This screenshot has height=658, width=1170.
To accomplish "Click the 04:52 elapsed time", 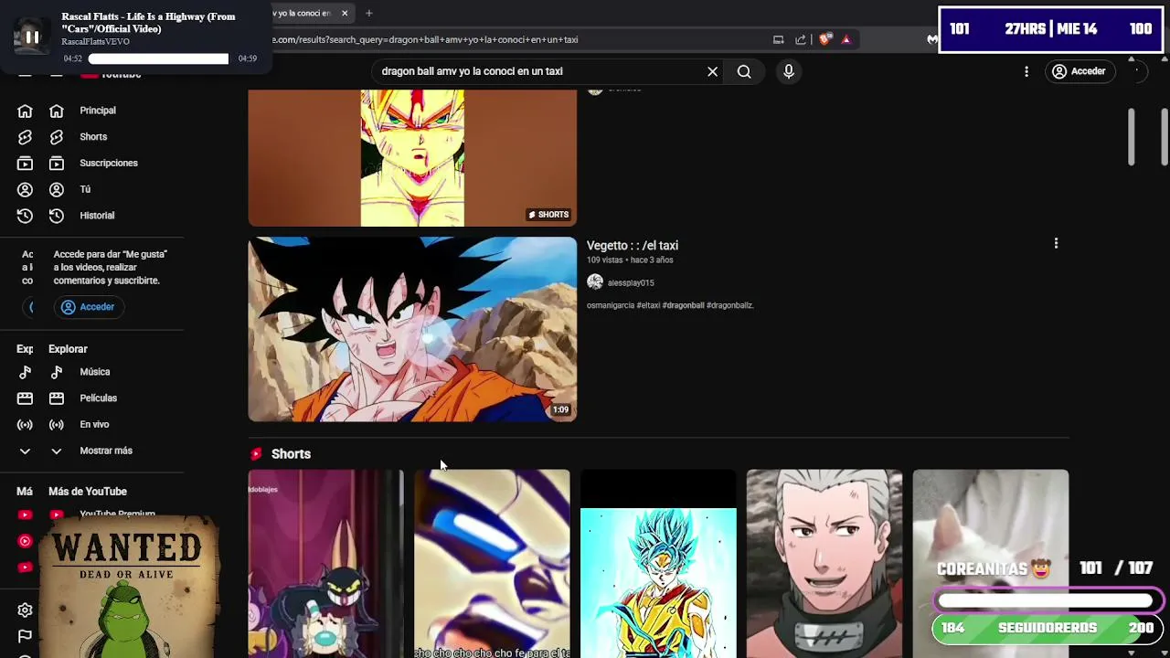I will [72, 58].
